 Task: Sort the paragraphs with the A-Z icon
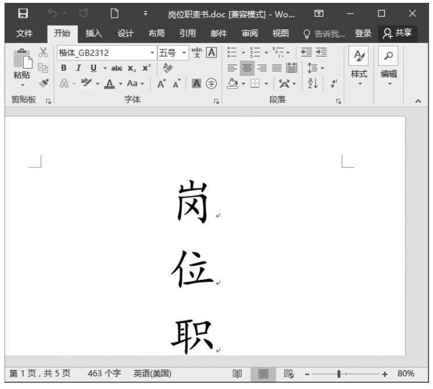point(313,83)
